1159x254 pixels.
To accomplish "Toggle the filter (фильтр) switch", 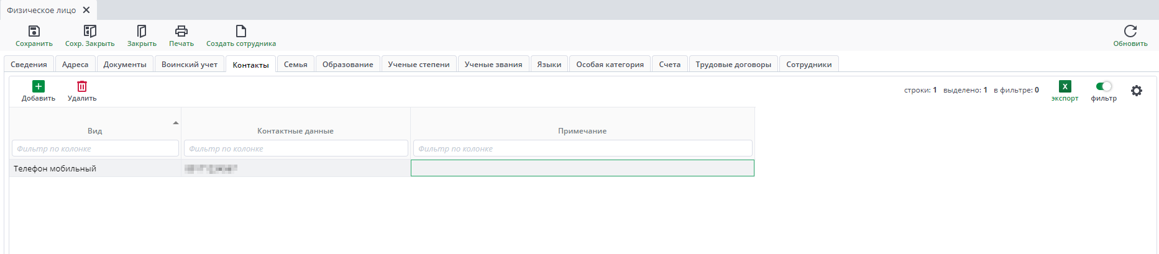I will (x=1104, y=86).
